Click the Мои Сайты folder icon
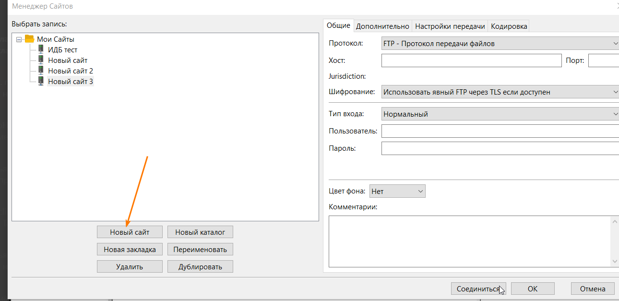 click(30, 39)
